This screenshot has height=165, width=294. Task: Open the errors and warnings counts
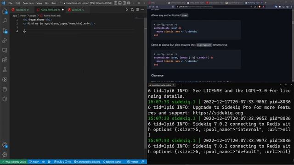(x=62, y=162)
